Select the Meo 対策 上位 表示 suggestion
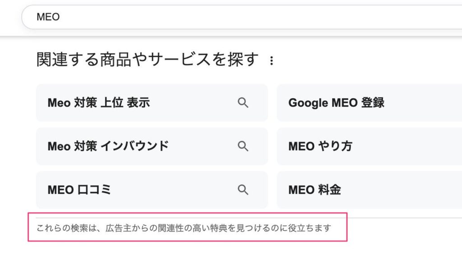The image size is (462, 260). point(98,103)
